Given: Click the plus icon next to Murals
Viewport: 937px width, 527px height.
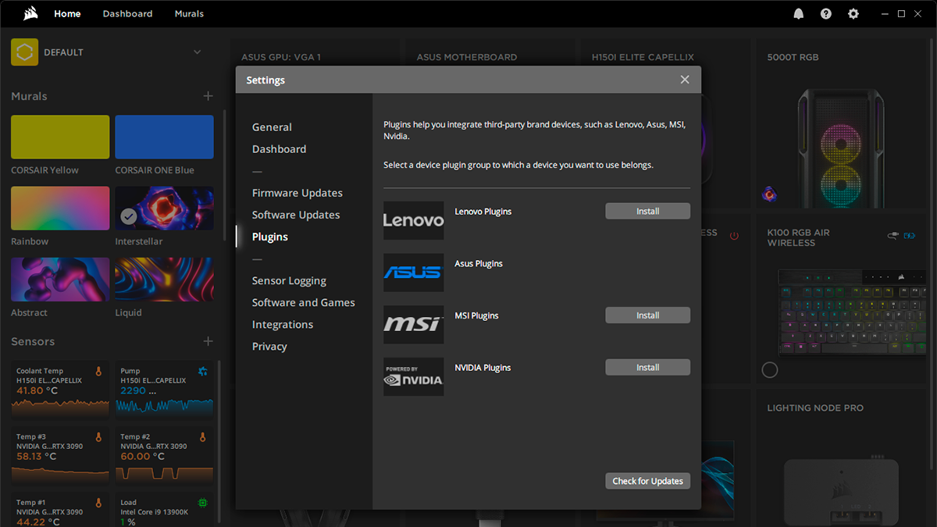Looking at the screenshot, I should tap(208, 96).
